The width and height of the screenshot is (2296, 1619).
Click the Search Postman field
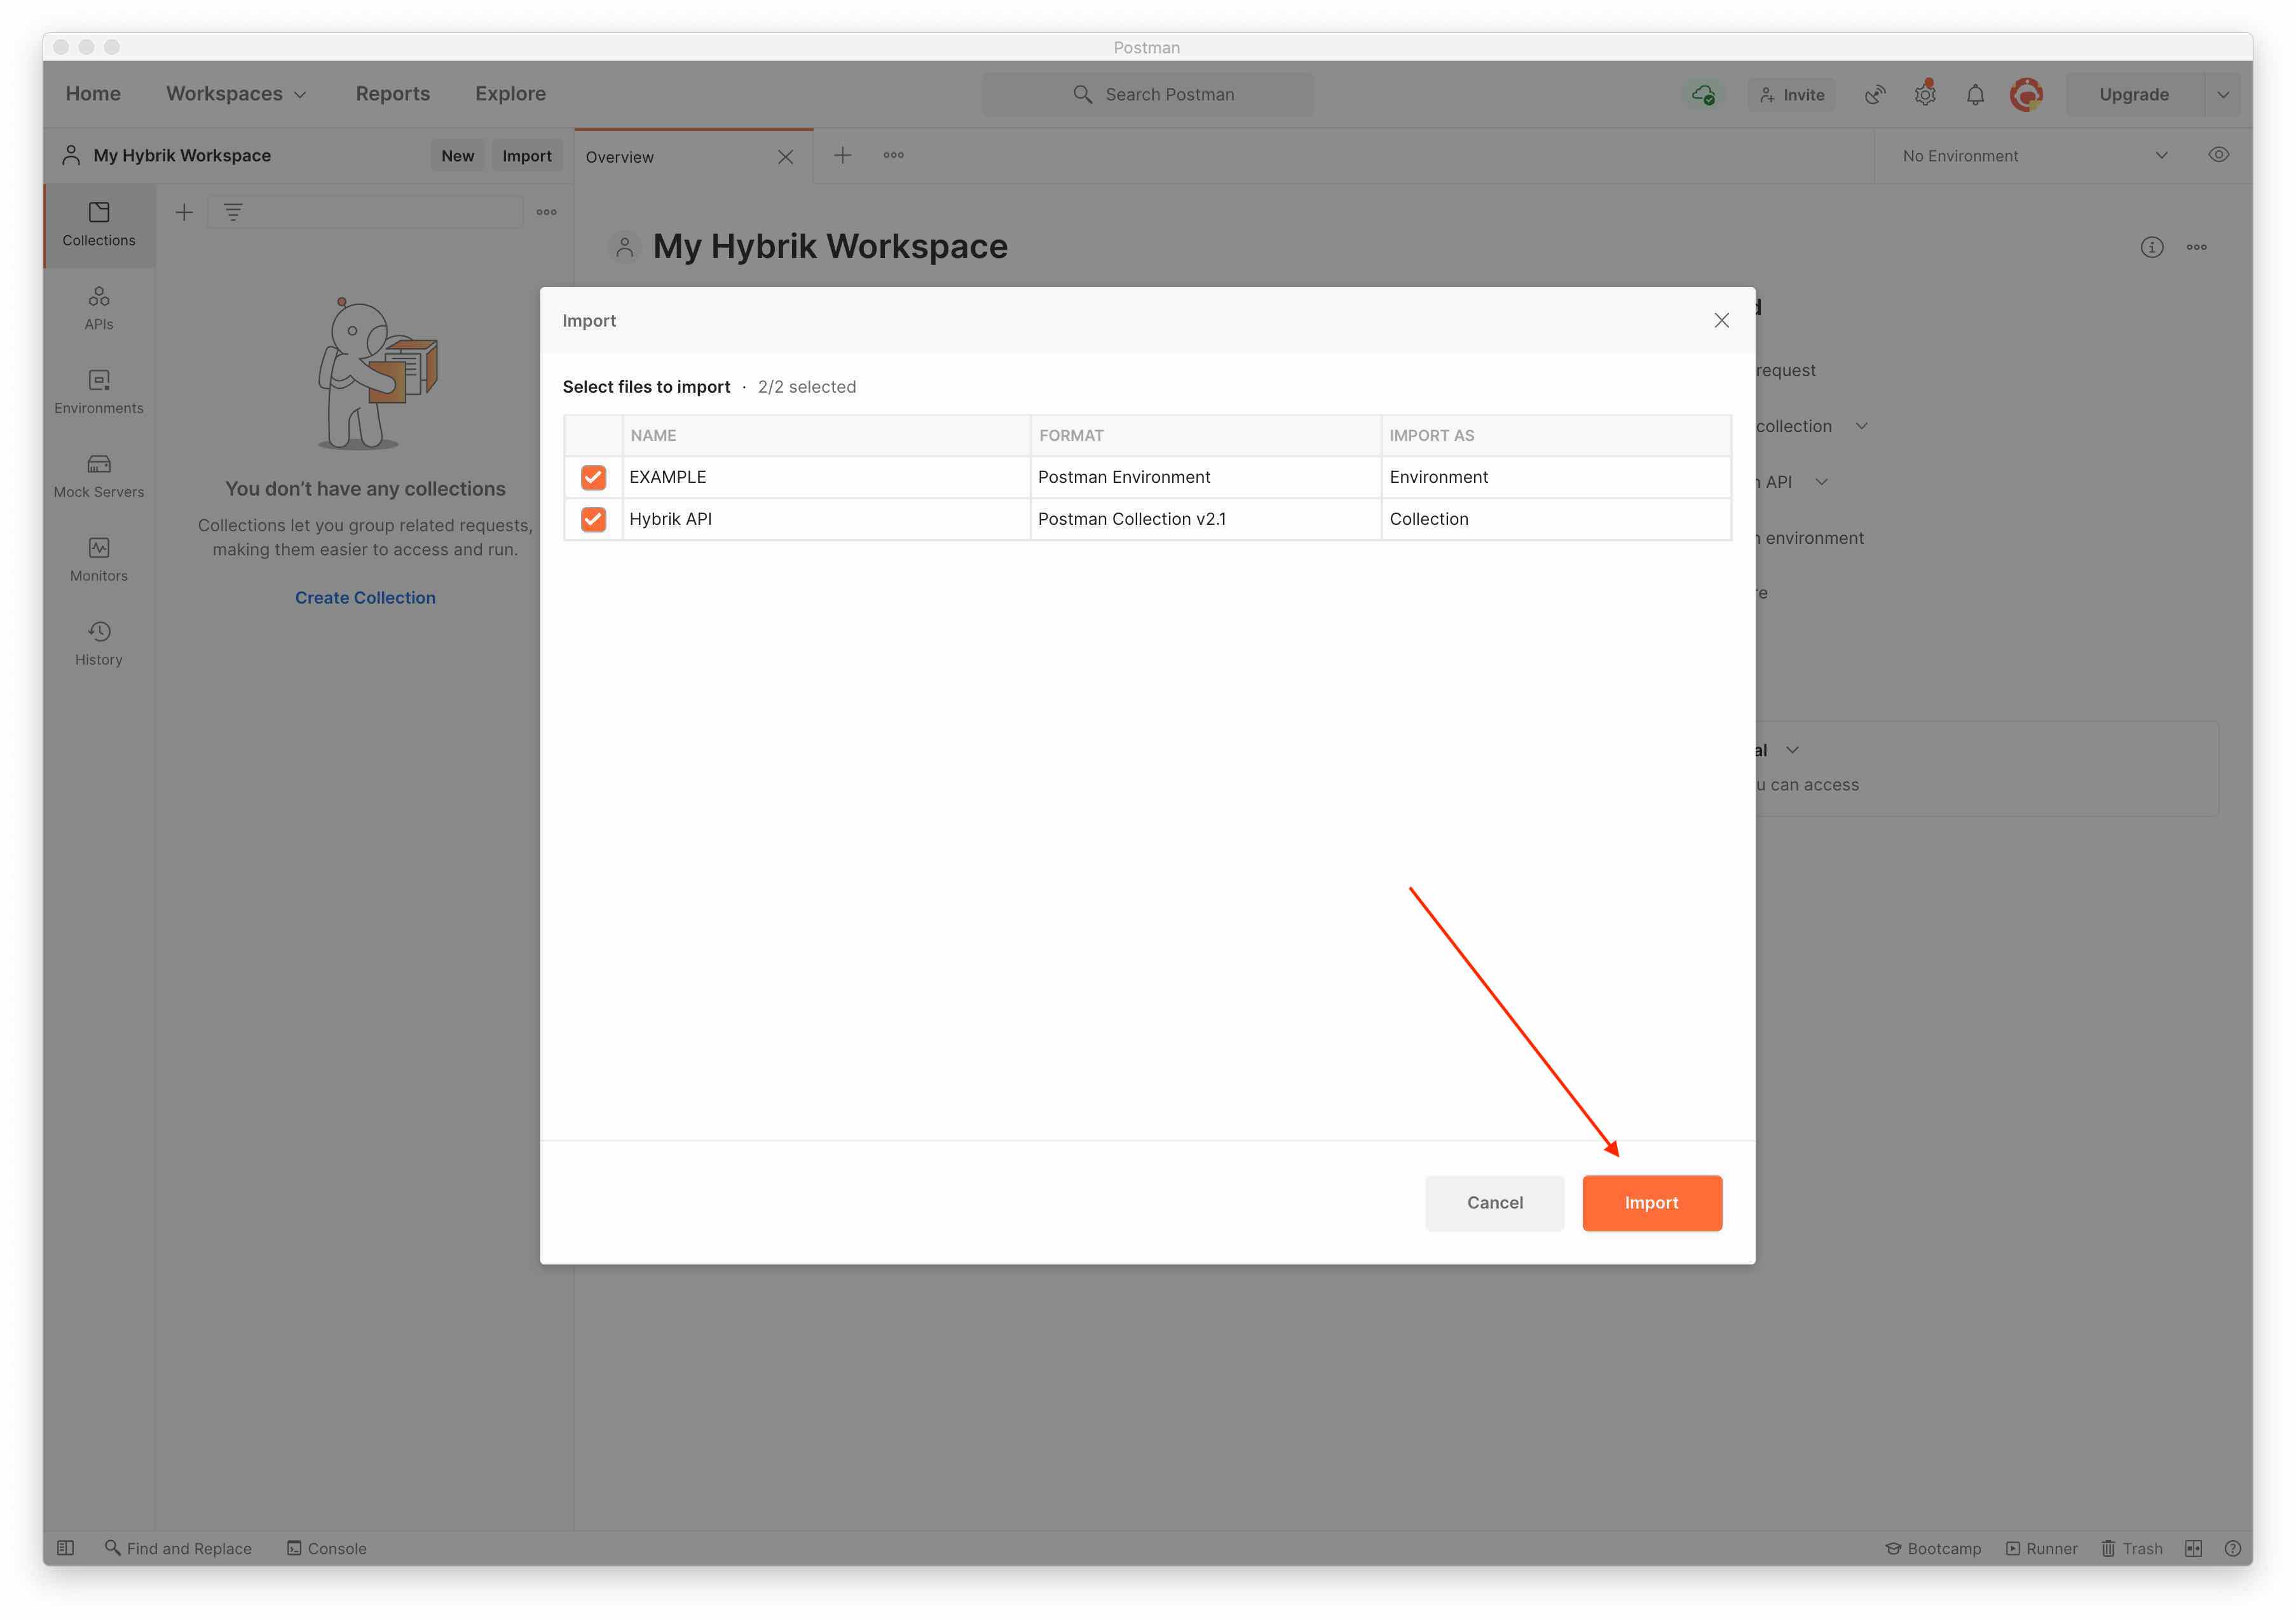[x=1148, y=94]
